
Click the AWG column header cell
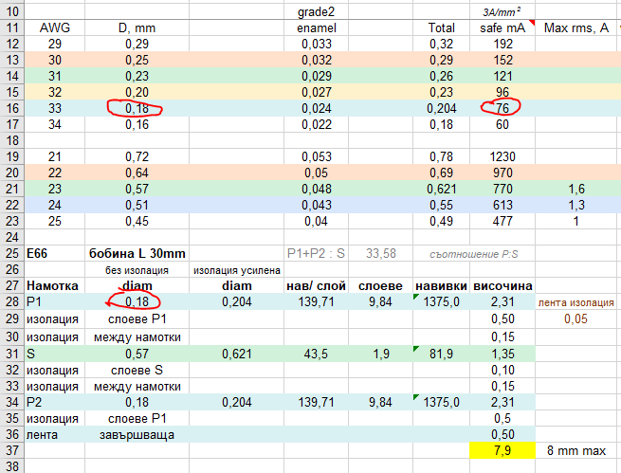point(54,28)
